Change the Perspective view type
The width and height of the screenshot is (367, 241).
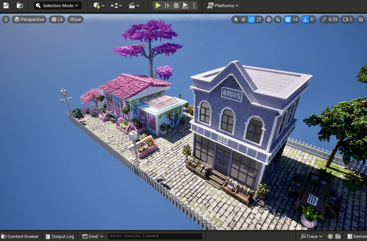click(x=29, y=19)
